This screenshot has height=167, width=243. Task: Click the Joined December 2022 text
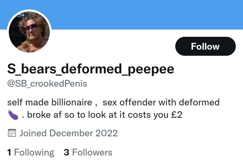point(68,133)
